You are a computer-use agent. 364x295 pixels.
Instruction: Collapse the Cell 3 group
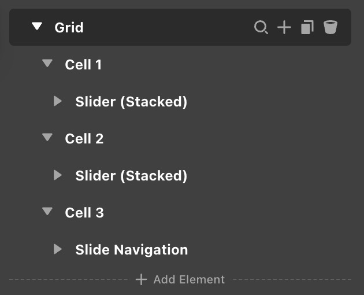click(x=47, y=212)
